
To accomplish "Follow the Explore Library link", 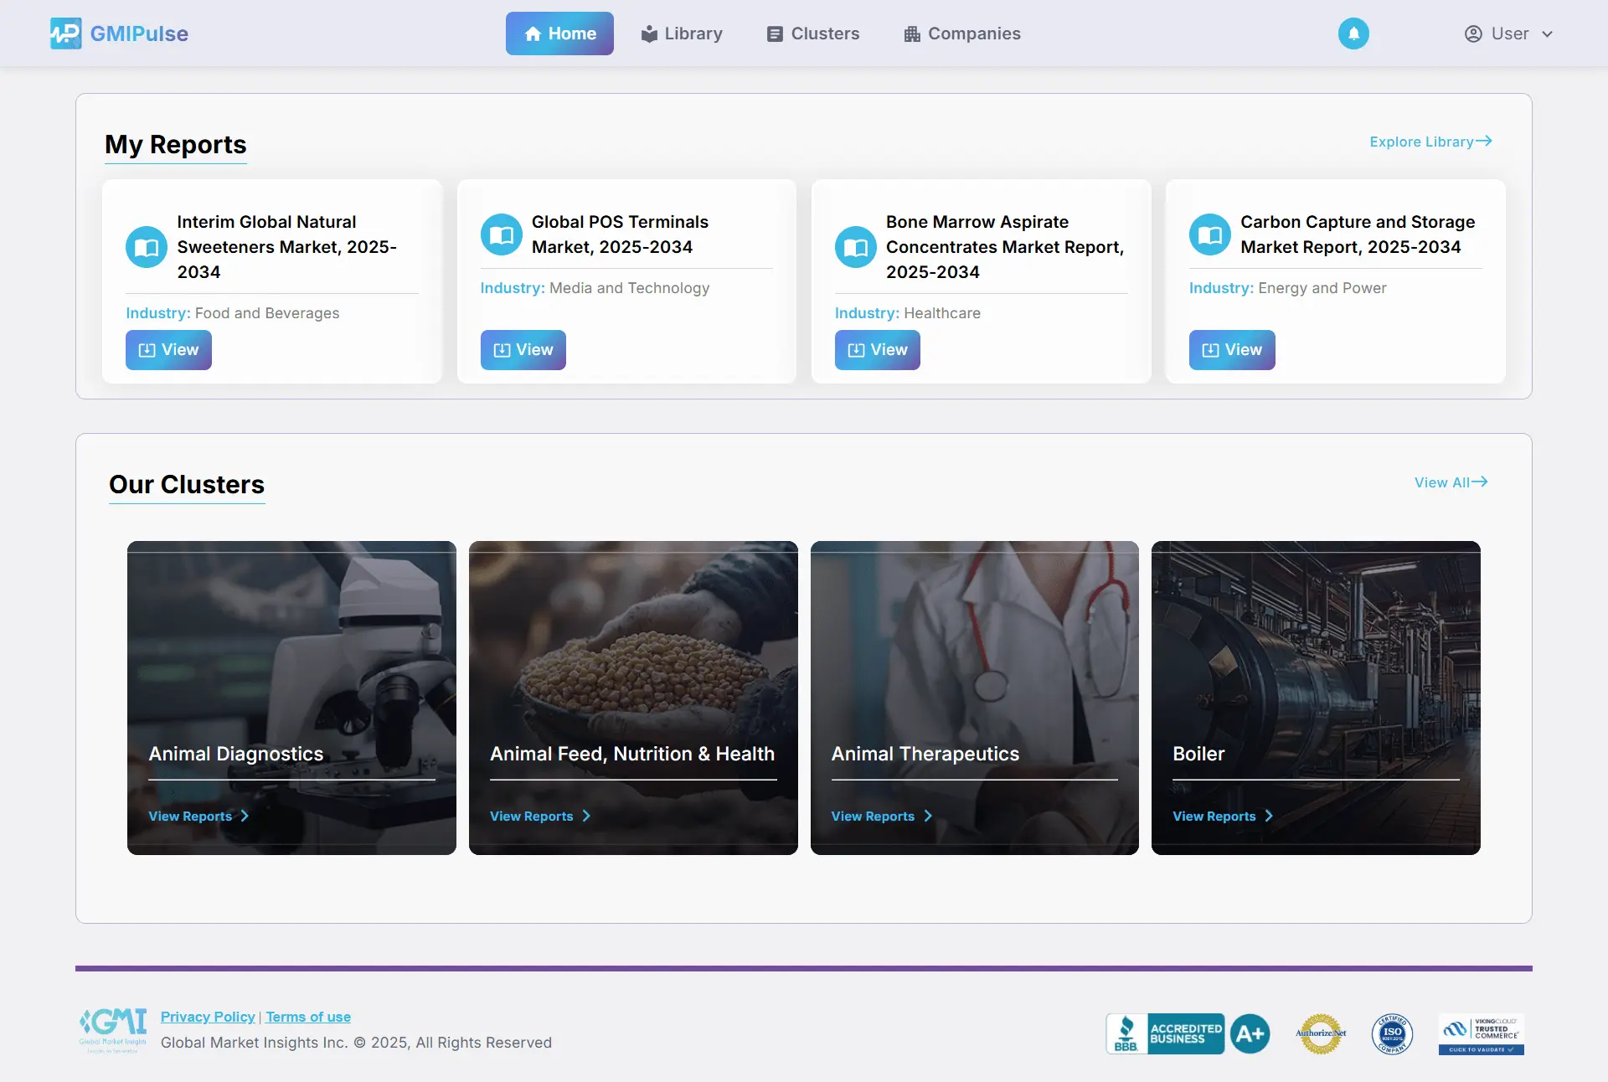I will click(x=1430, y=142).
